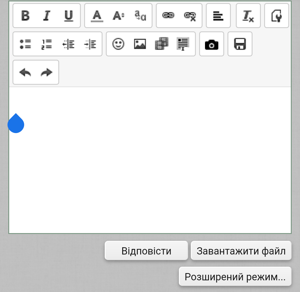
Task: Insert a video with the film icon
Action: (162, 44)
